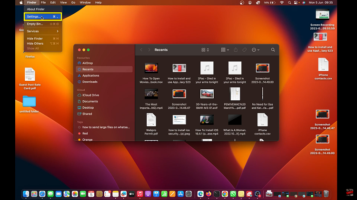Screen dimensions: 357x200
Task: Select Downloads in the sidebar
Action: pos(104,82)
